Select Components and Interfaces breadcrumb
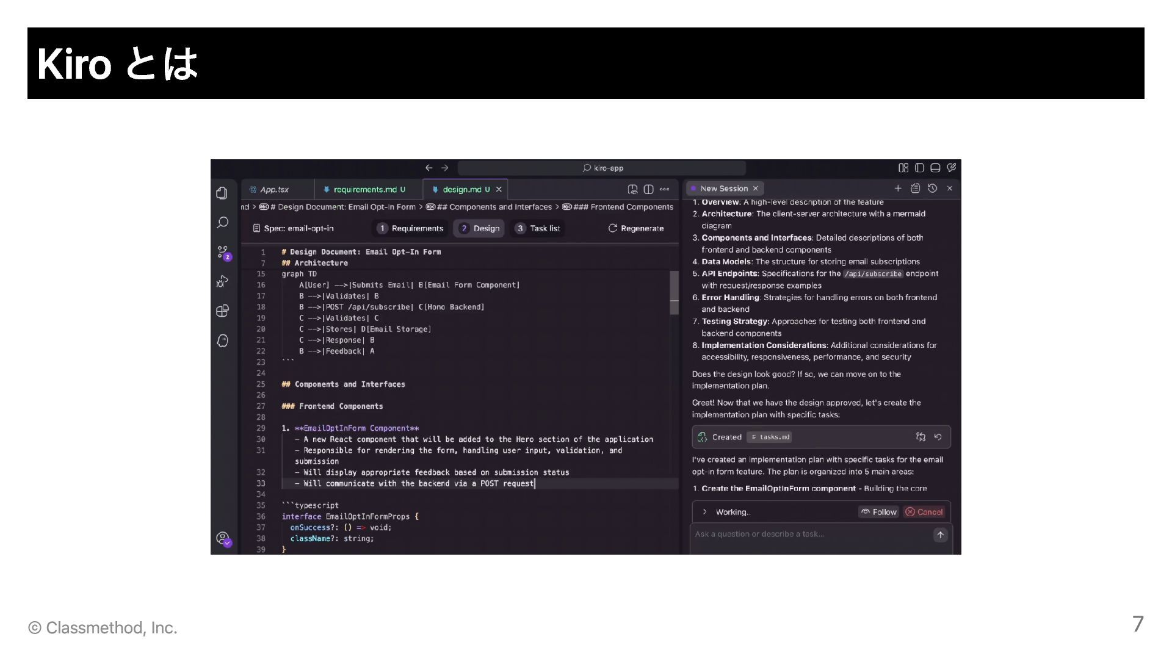Viewport: 1172px width, 659px height. 489,207
